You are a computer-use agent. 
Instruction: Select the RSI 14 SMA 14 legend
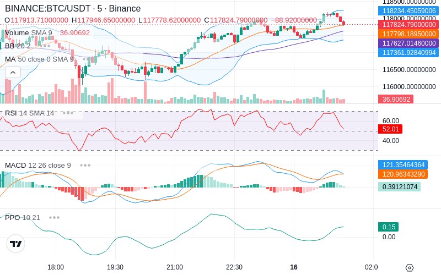[x=30, y=113]
